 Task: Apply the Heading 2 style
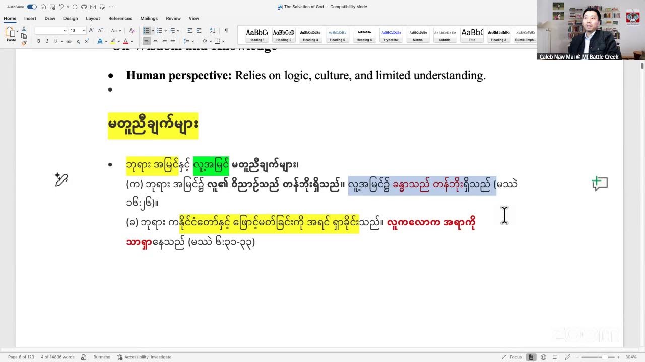click(284, 35)
